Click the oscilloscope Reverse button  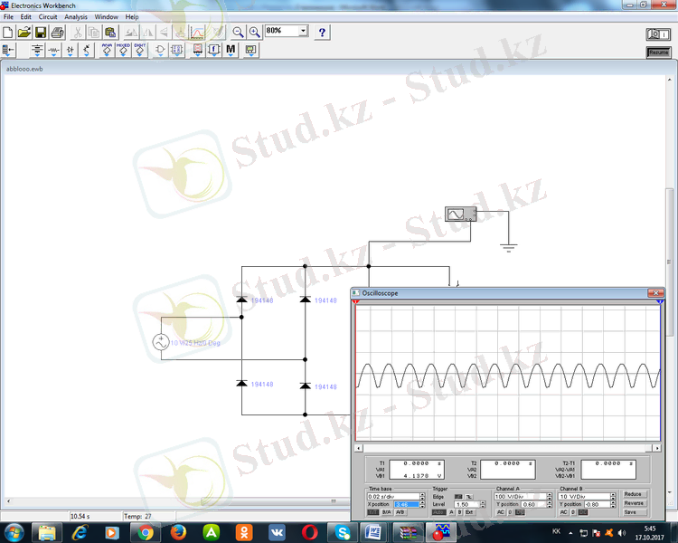[633, 503]
